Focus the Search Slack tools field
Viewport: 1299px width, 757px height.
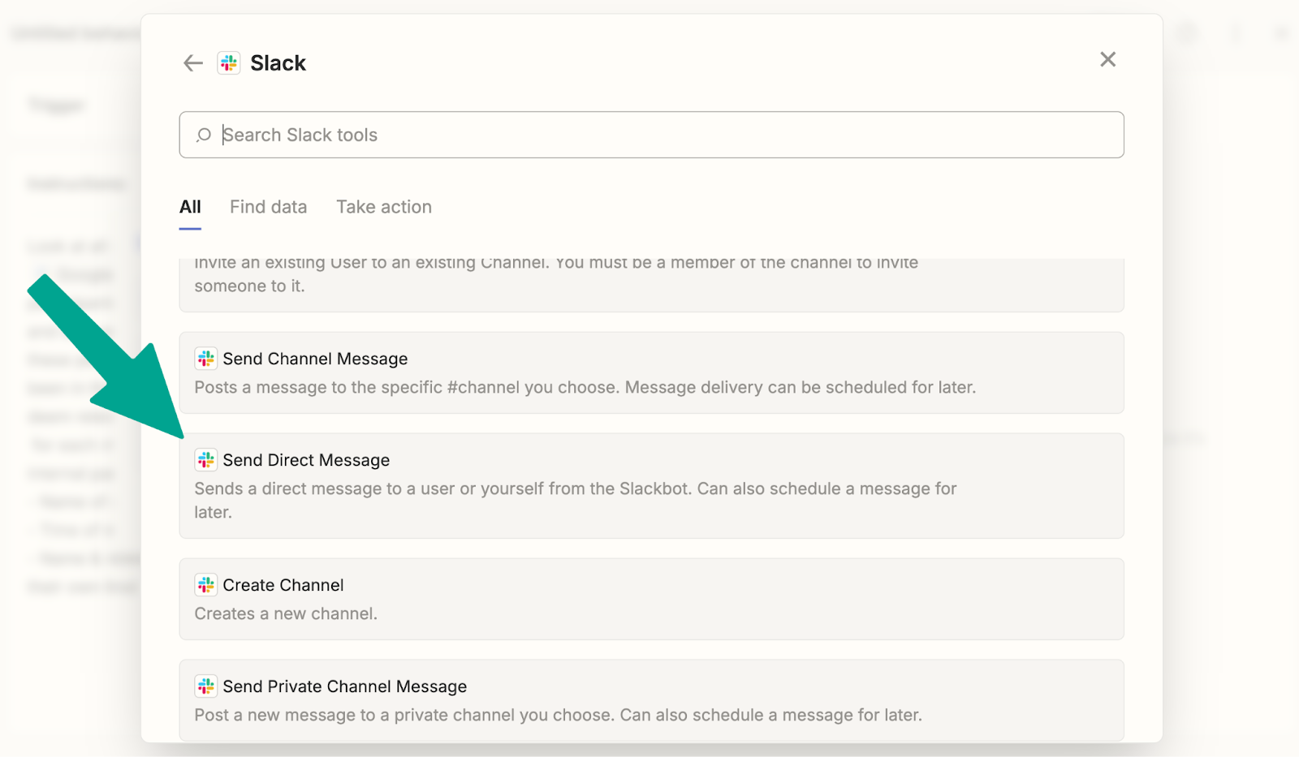[x=651, y=135]
